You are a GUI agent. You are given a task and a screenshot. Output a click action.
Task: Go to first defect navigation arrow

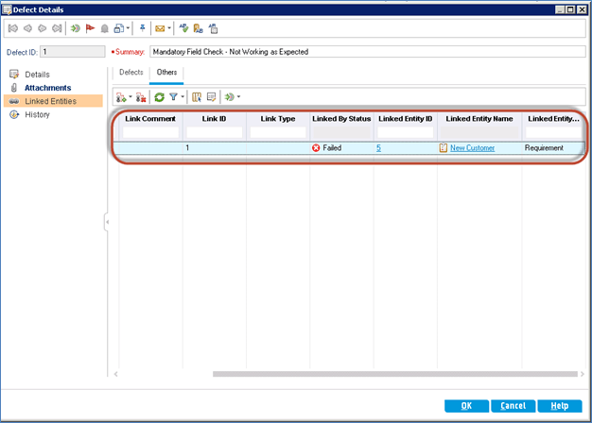point(12,29)
